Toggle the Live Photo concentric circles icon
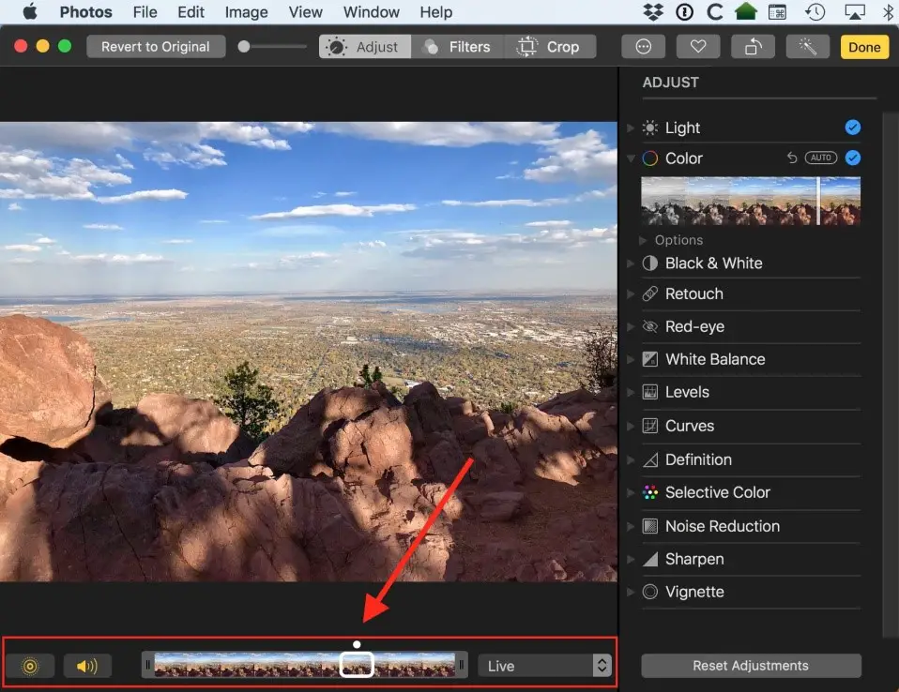Screen dimensions: 899x692 [x=30, y=666]
